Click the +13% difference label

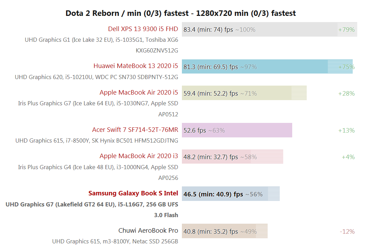pyautogui.click(x=346, y=130)
